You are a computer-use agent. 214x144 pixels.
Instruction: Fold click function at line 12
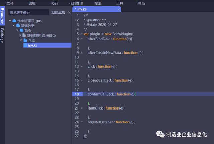[x=82, y=66]
